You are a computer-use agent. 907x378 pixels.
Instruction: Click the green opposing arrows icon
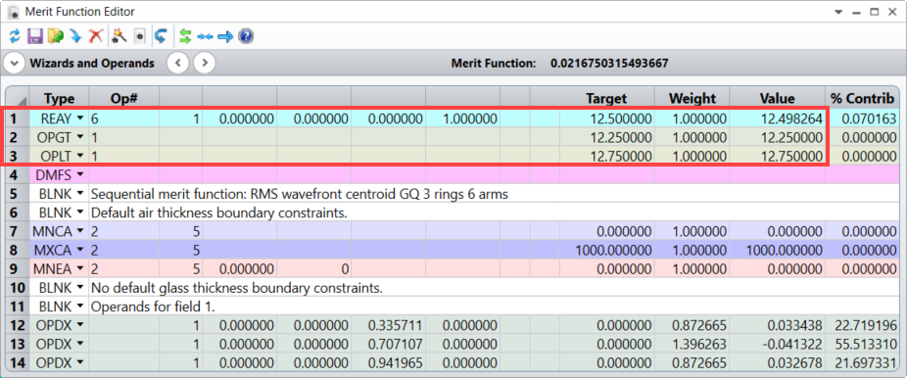tap(184, 37)
